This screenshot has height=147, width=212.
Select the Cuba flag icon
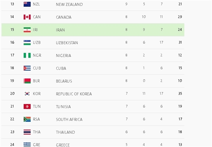click(27, 68)
